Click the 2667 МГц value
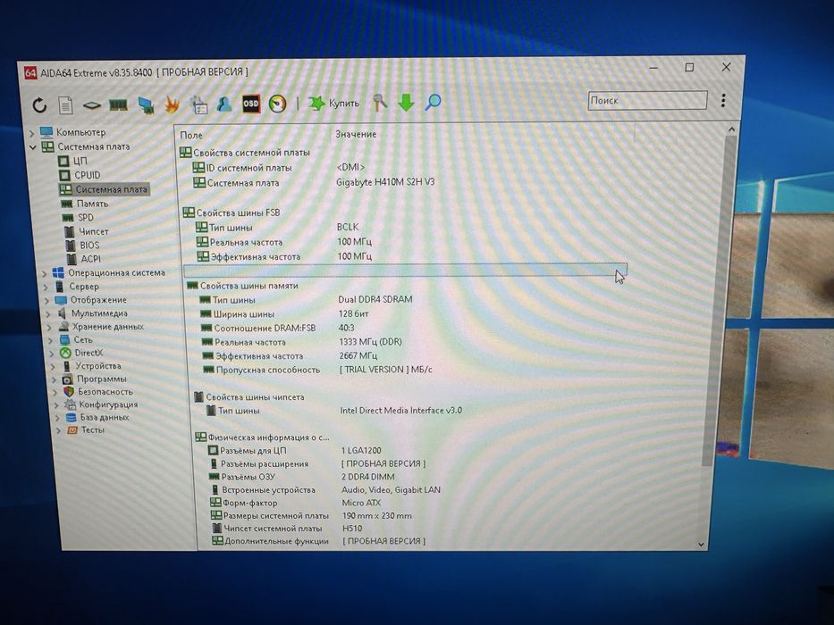 pos(358,355)
